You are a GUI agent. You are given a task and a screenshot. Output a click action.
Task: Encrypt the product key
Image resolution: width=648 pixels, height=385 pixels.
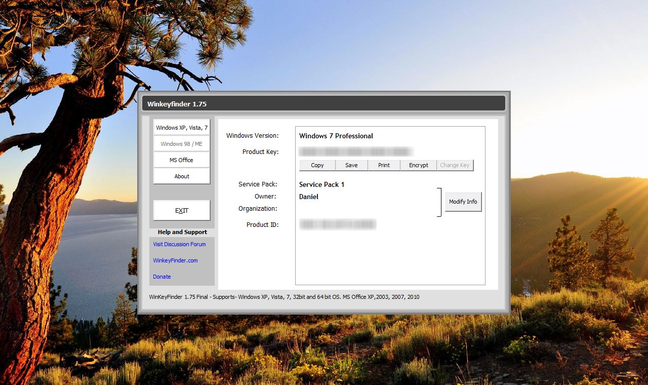tap(419, 165)
